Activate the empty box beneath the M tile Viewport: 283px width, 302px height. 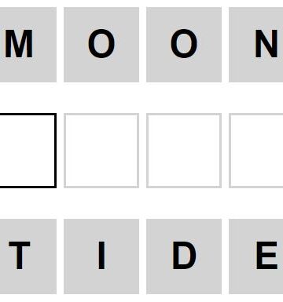tap(28, 151)
